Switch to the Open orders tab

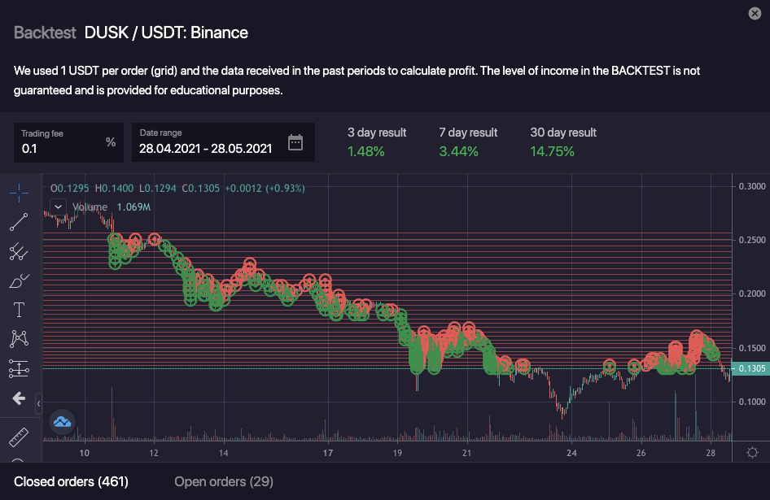click(224, 482)
